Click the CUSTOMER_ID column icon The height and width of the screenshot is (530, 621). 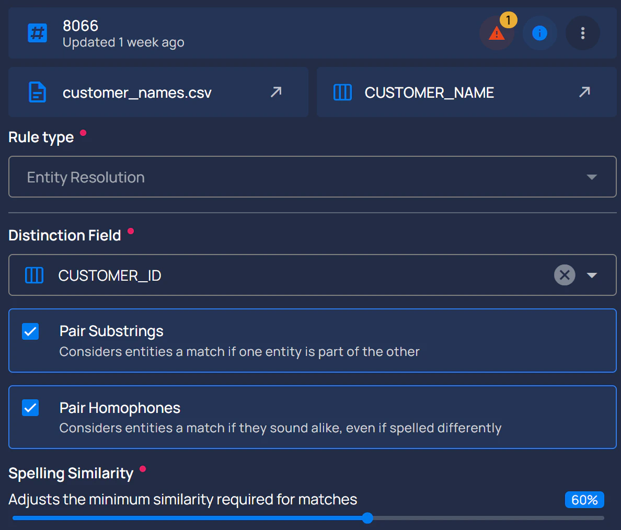34,275
